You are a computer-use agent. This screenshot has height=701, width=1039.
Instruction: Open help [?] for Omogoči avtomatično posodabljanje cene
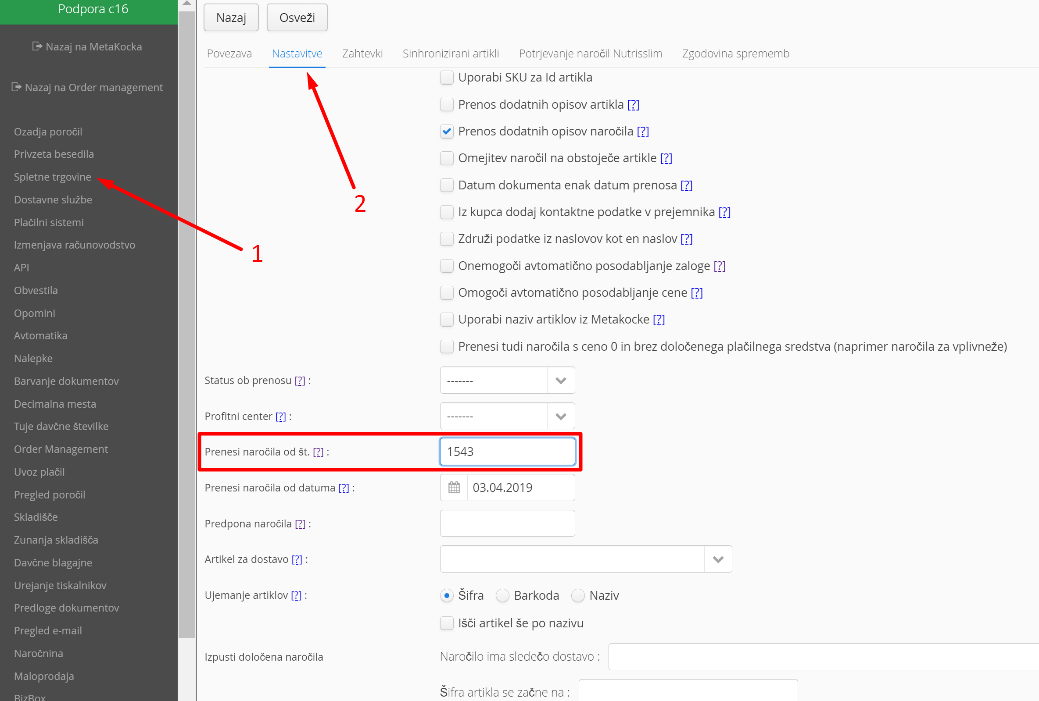coord(696,293)
